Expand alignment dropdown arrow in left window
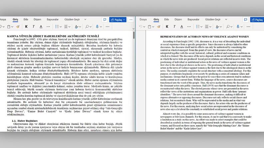The width and height of the screenshot is (264, 148). point(69,27)
